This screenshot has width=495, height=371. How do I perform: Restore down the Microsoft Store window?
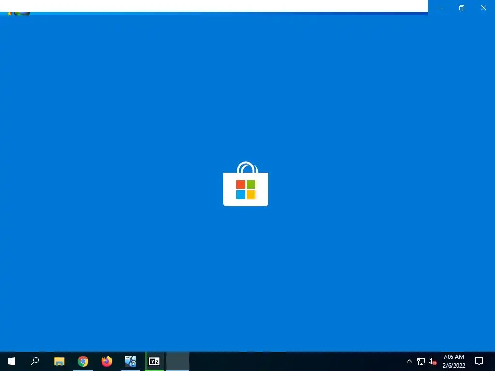coord(462,8)
